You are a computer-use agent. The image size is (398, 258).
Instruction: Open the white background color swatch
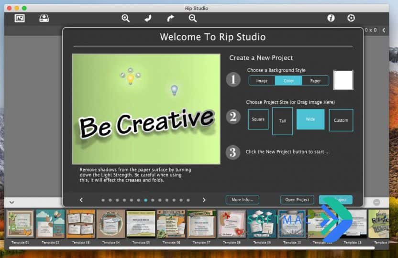[x=343, y=80]
